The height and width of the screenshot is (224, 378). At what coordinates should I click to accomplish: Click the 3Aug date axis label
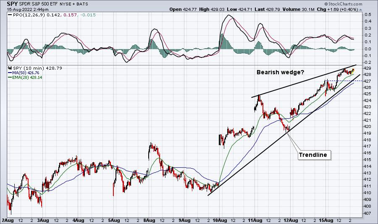point(43,220)
